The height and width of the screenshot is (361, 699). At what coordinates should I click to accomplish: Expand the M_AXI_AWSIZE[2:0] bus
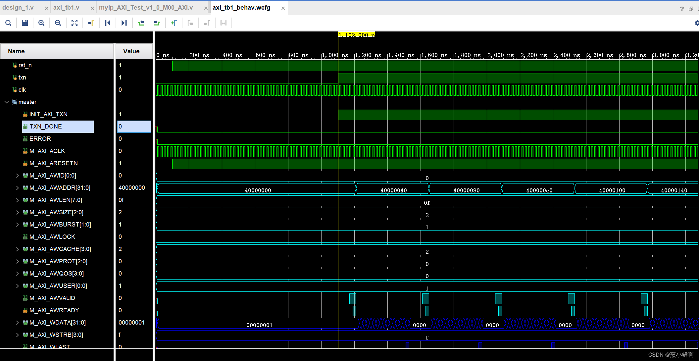tap(18, 212)
